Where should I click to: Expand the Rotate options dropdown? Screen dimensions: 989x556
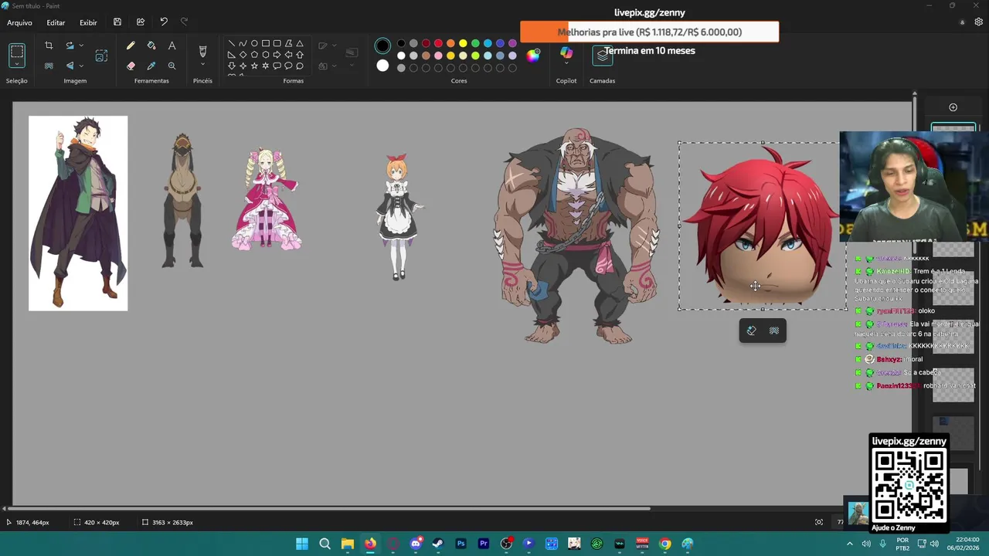coord(81,46)
